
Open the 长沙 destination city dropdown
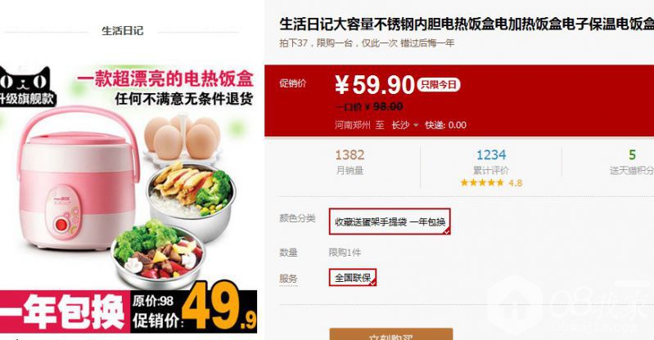point(404,125)
